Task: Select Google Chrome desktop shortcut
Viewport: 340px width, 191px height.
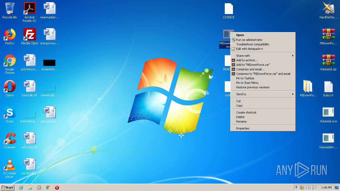Action: (x=10, y=64)
